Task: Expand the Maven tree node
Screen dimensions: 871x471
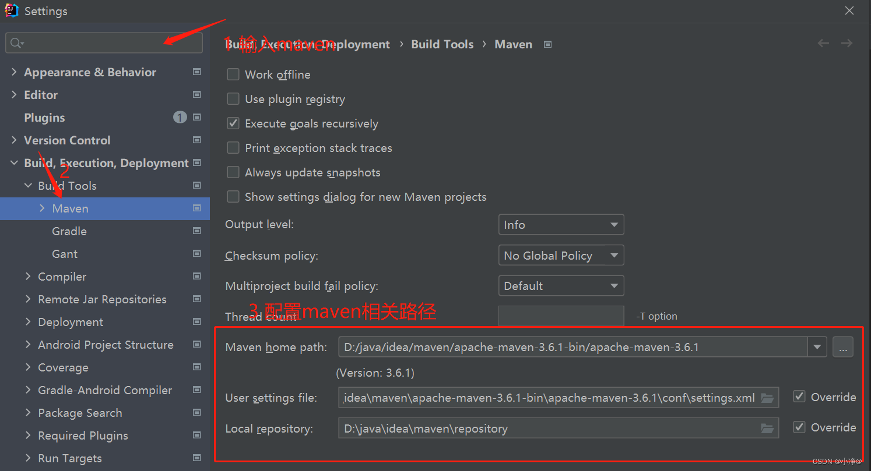Action: [42, 208]
